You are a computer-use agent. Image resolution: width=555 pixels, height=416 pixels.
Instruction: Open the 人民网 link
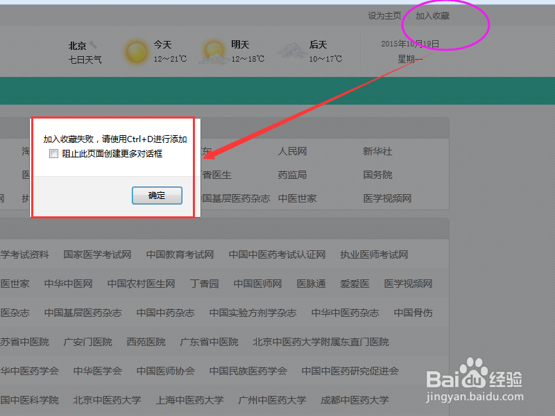point(292,151)
